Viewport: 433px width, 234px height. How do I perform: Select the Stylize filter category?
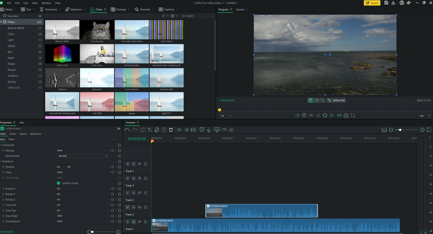tap(12, 46)
